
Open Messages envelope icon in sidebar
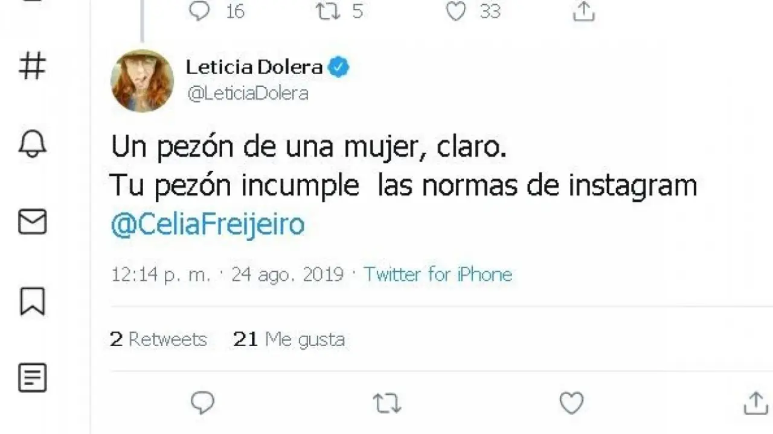click(x=33, y=222)
